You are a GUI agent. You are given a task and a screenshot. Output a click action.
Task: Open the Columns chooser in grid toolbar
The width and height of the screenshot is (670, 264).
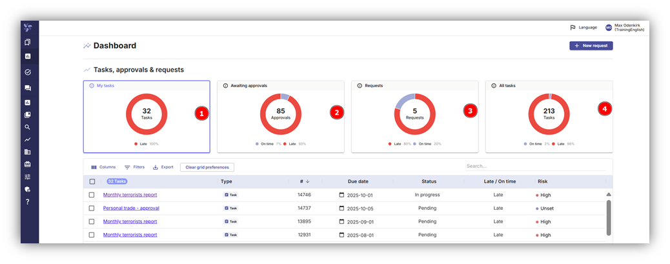(x=103, y=167)
